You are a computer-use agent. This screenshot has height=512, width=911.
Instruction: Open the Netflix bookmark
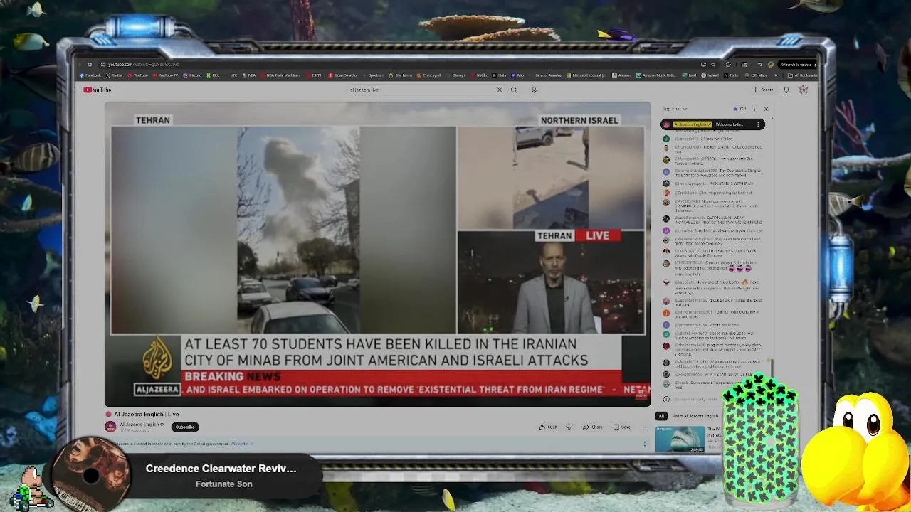(x=479, y=75)
